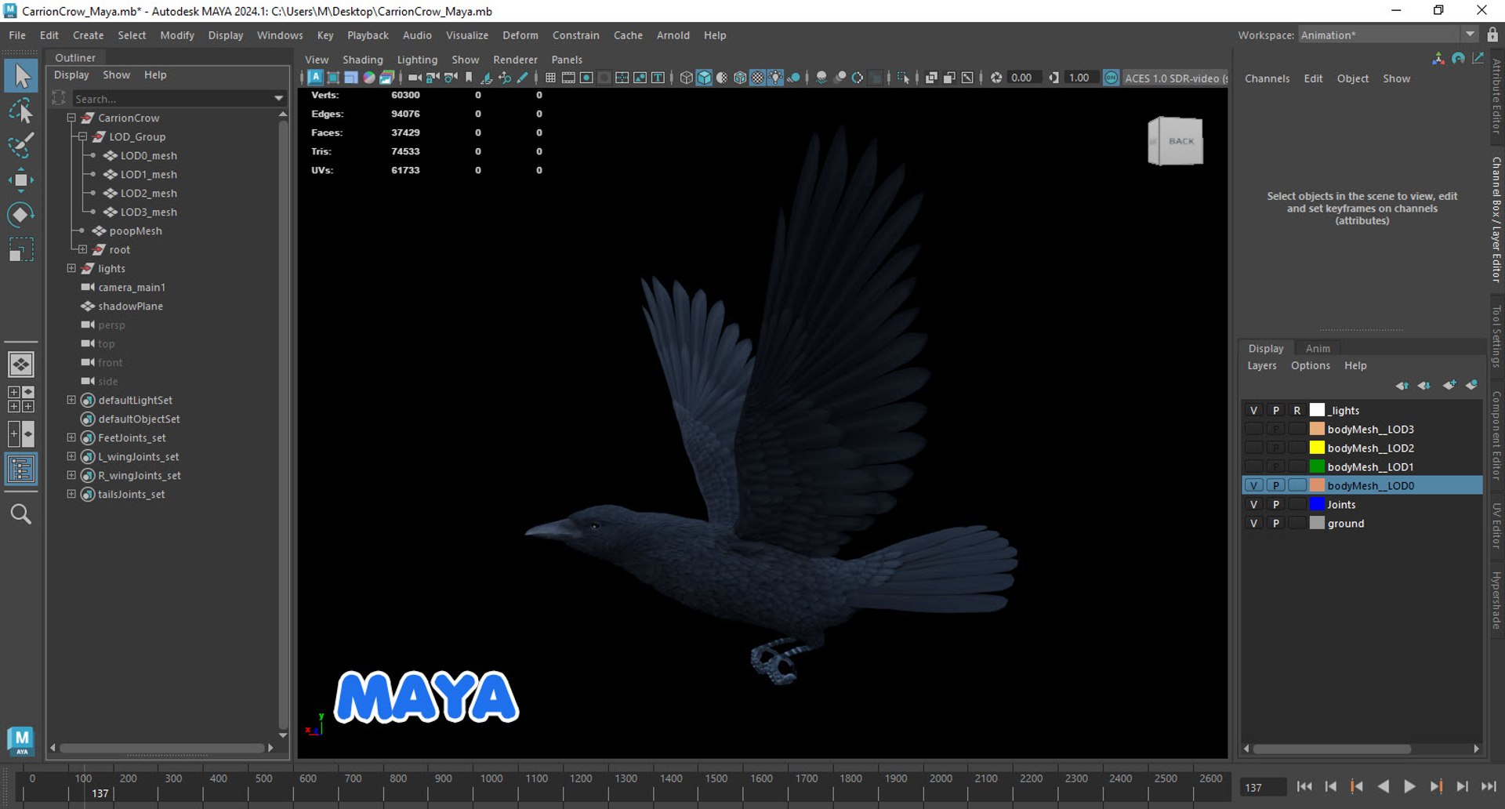1505x809 pixels.
Task: Click the Maya home icon bottom left
Action: point(21,741)
